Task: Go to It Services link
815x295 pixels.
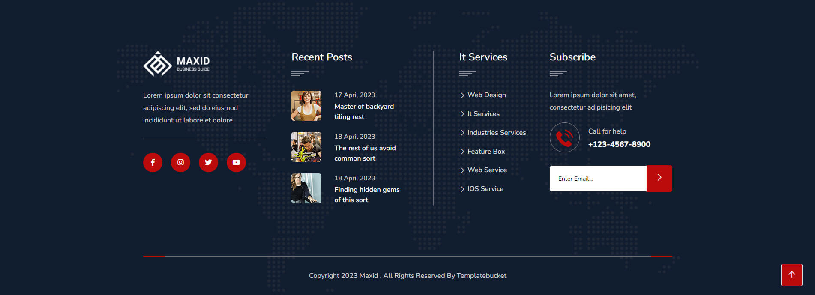Action: click(483, 114)
